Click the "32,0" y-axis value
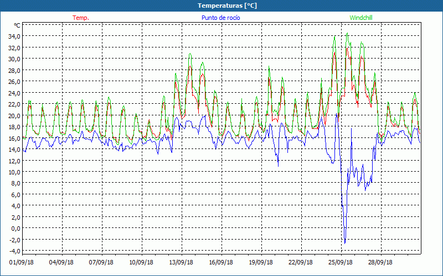This screenshot has width=443, height=276. tap(14, 47)
